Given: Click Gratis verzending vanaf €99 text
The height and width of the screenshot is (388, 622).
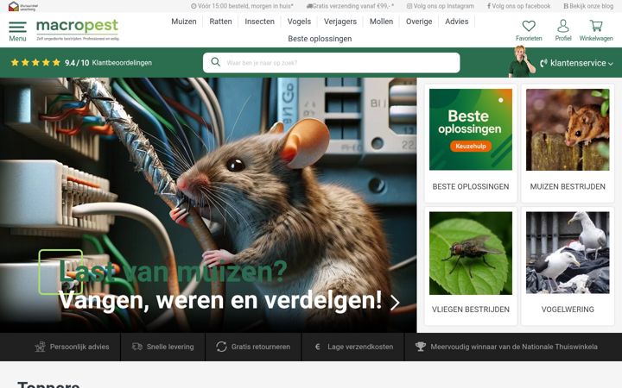Looking at the screenshot, I should pyautogui.click(x=350, y=6).
